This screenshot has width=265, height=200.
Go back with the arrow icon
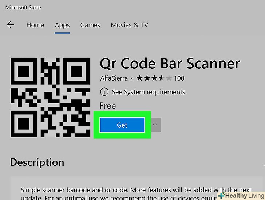click(11, 25)
